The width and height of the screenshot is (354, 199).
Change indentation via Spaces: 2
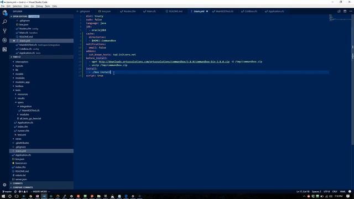(316, 192)
